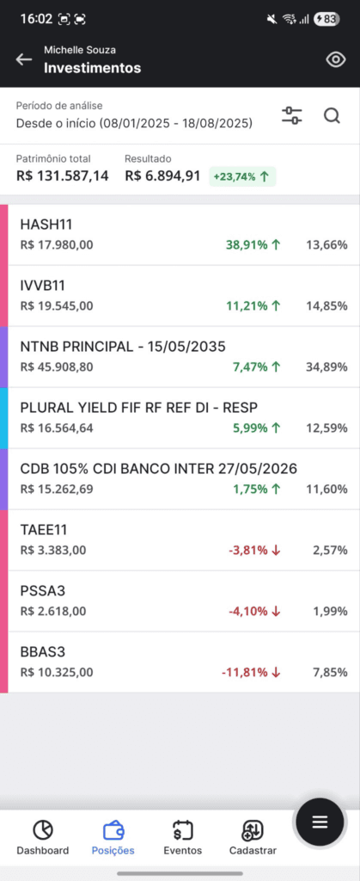Viewport: 360px width, 881px height.
Task: Tap the round hamburger menu button
Action: pos(320,822)
